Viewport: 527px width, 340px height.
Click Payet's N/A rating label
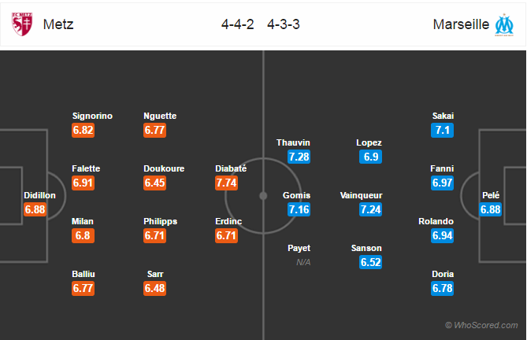point(303,262)
